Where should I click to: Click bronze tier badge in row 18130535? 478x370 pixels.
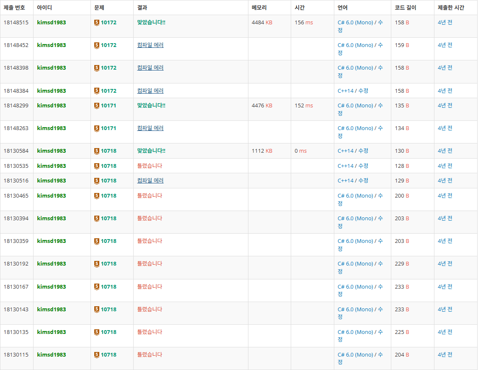97,166
